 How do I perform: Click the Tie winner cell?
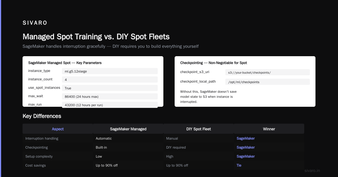[239, 165]
